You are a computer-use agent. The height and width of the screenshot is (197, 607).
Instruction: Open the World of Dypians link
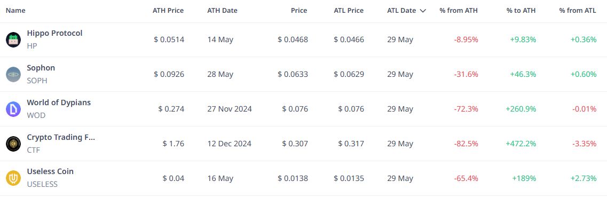[x=58, y=103]
